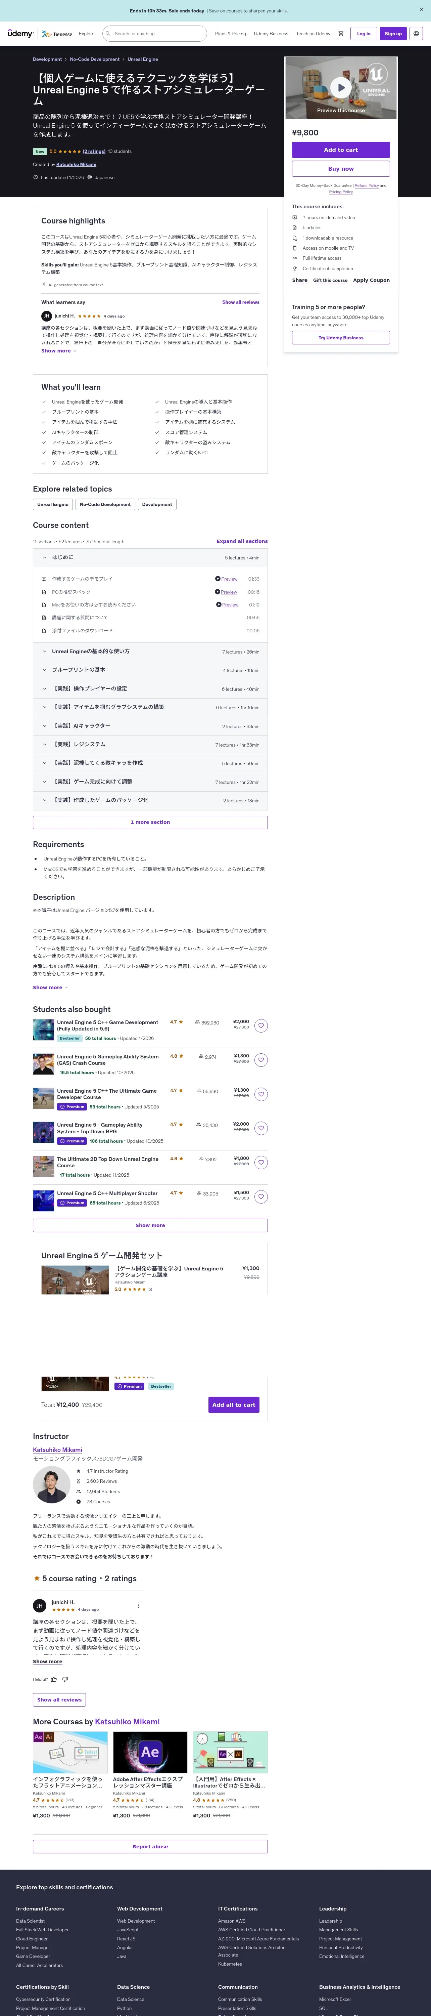Image resolution: width=431 pixels, height=2016 pixels.
Task: Click Report abuse
Action: [150, 1846]
